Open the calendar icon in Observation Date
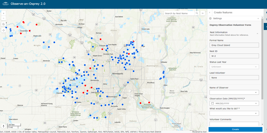 (212, 103)
